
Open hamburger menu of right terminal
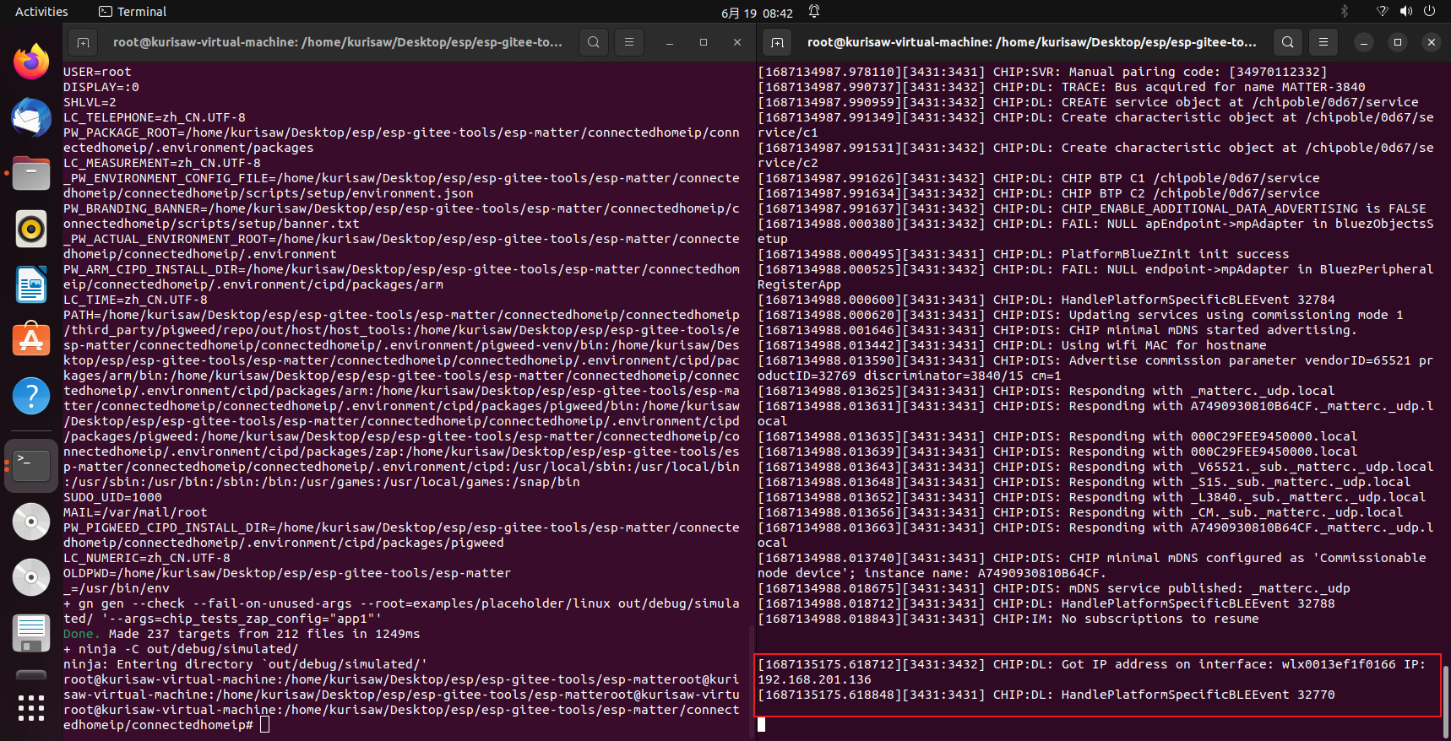pos(1323,42)
